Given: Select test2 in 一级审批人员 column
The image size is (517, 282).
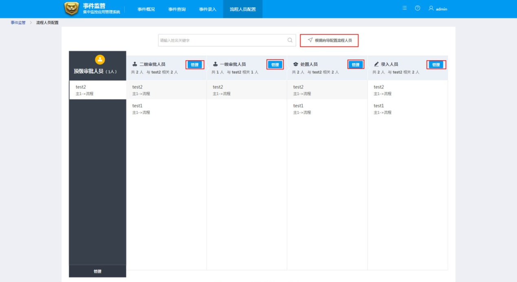Looking at the screenshot, I should (246, 90).
